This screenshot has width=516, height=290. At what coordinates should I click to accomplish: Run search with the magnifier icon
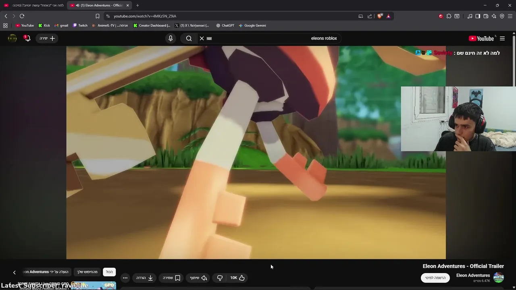pos(189,38)
